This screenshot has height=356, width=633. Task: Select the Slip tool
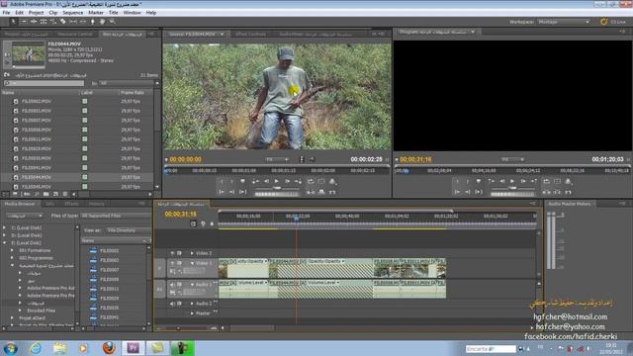(x=73, y=22)
